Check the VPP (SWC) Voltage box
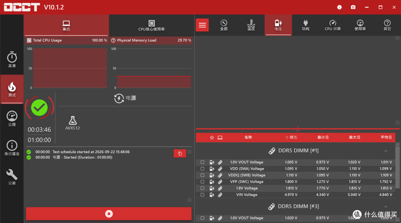 (202, 182)
